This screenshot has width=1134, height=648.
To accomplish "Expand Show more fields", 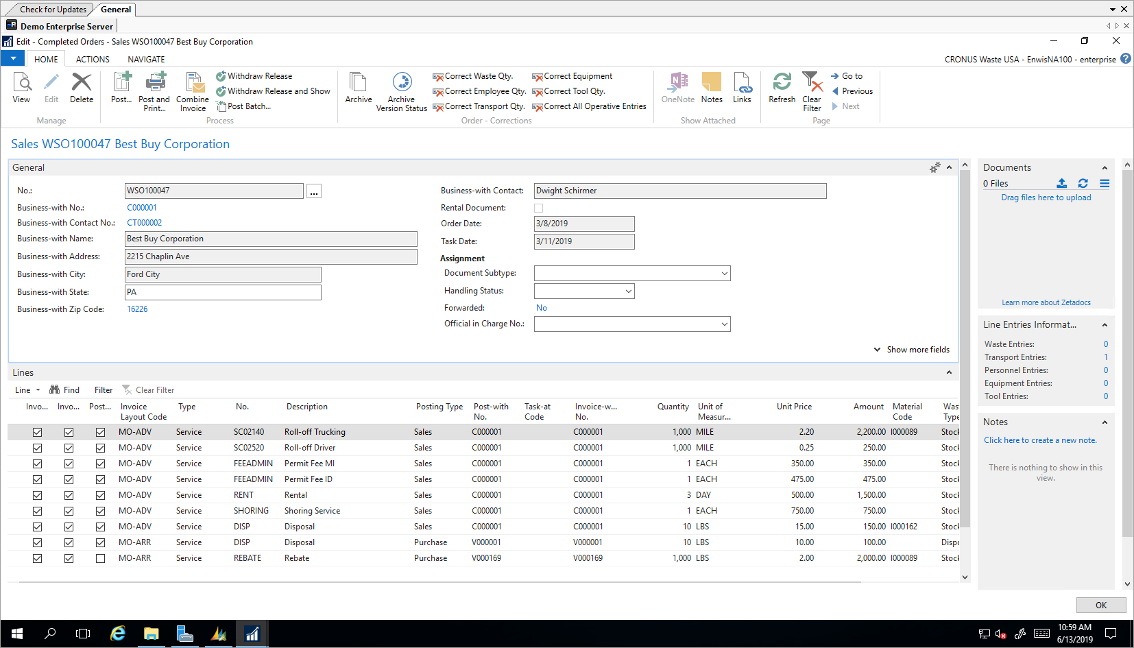I will 912,350.
